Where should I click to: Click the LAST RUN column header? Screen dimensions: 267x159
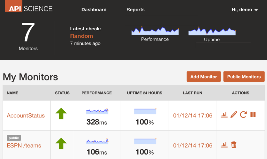click(193, 93)
